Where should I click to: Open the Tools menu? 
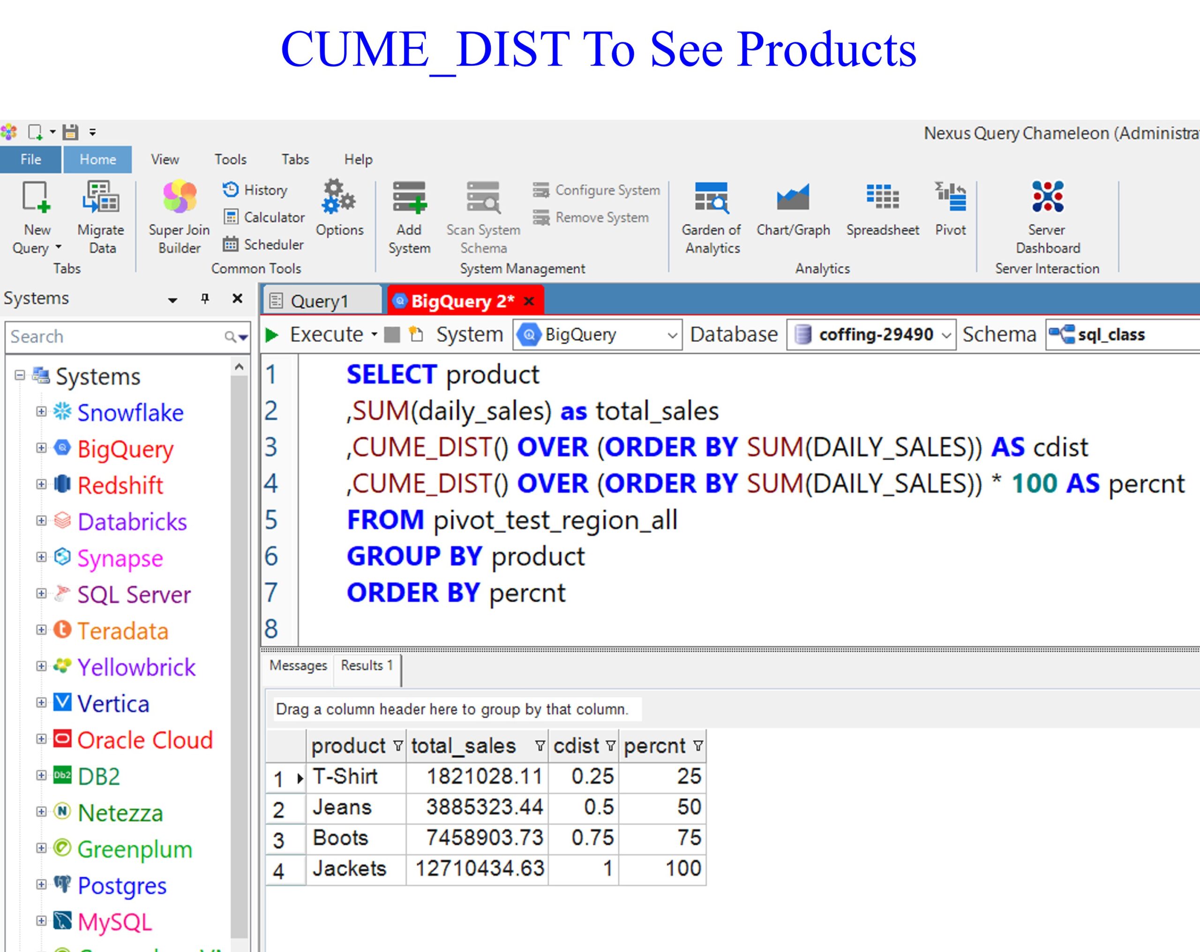[231, 160]
